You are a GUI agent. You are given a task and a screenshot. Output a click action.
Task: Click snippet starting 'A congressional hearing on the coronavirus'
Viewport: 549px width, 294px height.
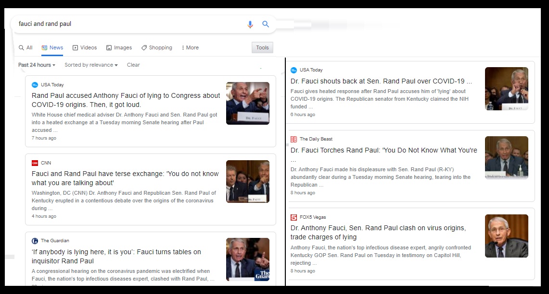[x=123, y=275]
